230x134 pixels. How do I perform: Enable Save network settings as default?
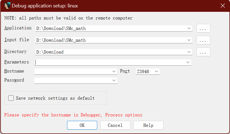click(11, 98)
